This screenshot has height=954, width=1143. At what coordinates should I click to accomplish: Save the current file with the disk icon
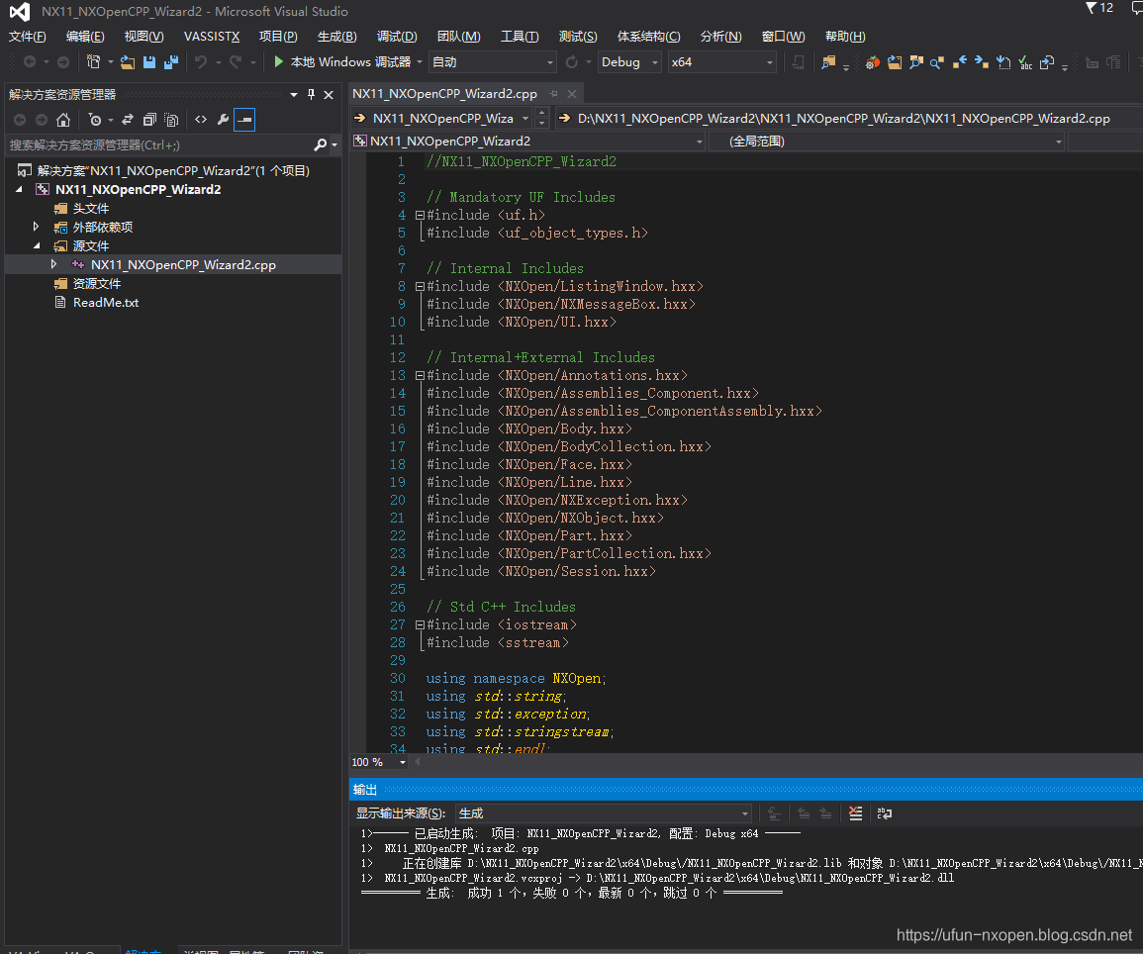149,62
